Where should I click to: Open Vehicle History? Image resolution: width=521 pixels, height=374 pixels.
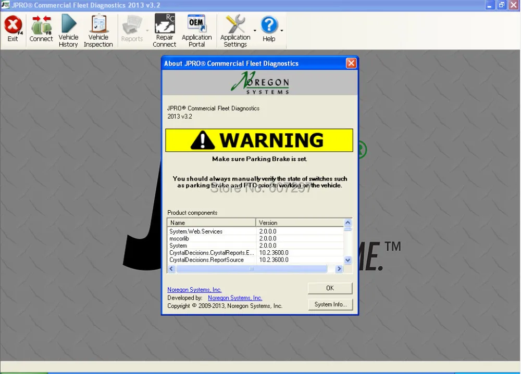(68, 31)
